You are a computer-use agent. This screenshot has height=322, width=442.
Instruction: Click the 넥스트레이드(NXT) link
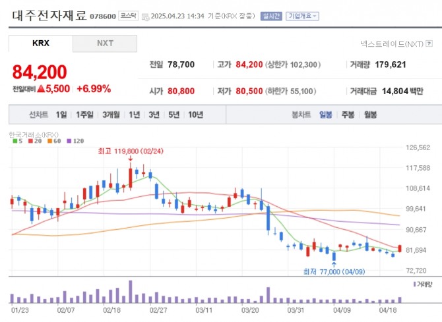pos(392,43)
